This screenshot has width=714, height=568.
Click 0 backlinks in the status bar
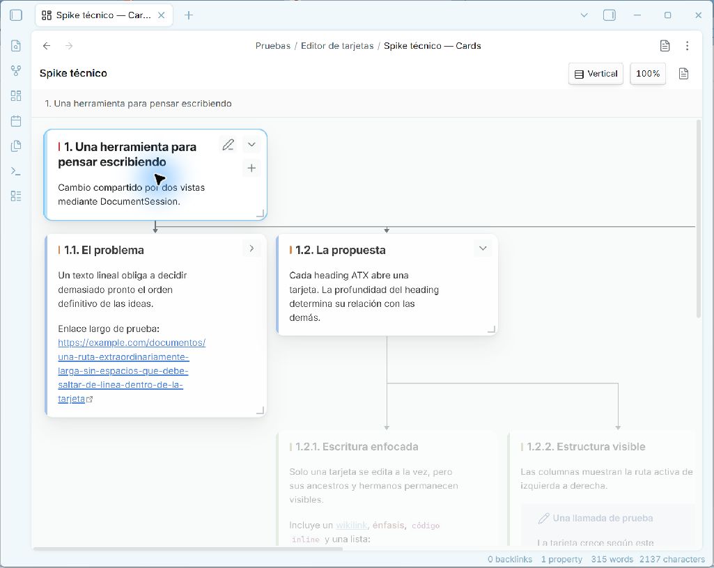click(x=509, y=560)
